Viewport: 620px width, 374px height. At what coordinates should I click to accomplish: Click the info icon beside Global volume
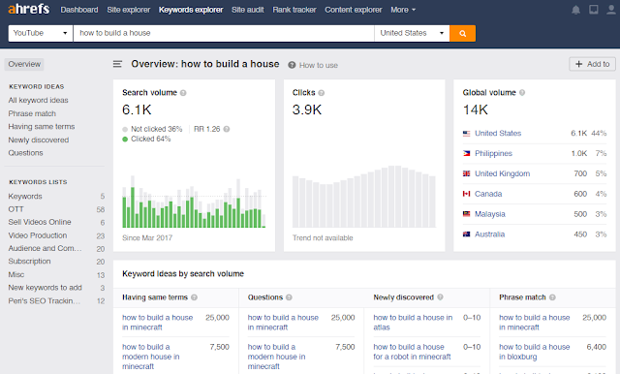(x=522, y=92)
